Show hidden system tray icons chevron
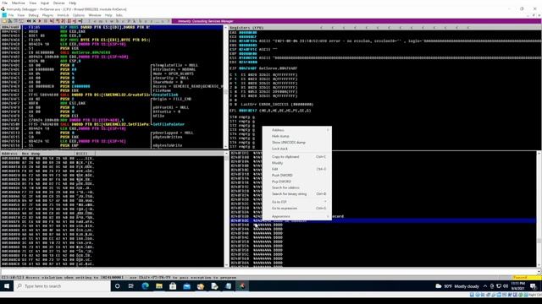The image size is (542, 304). pyautogui.click(x=485, y=286)
